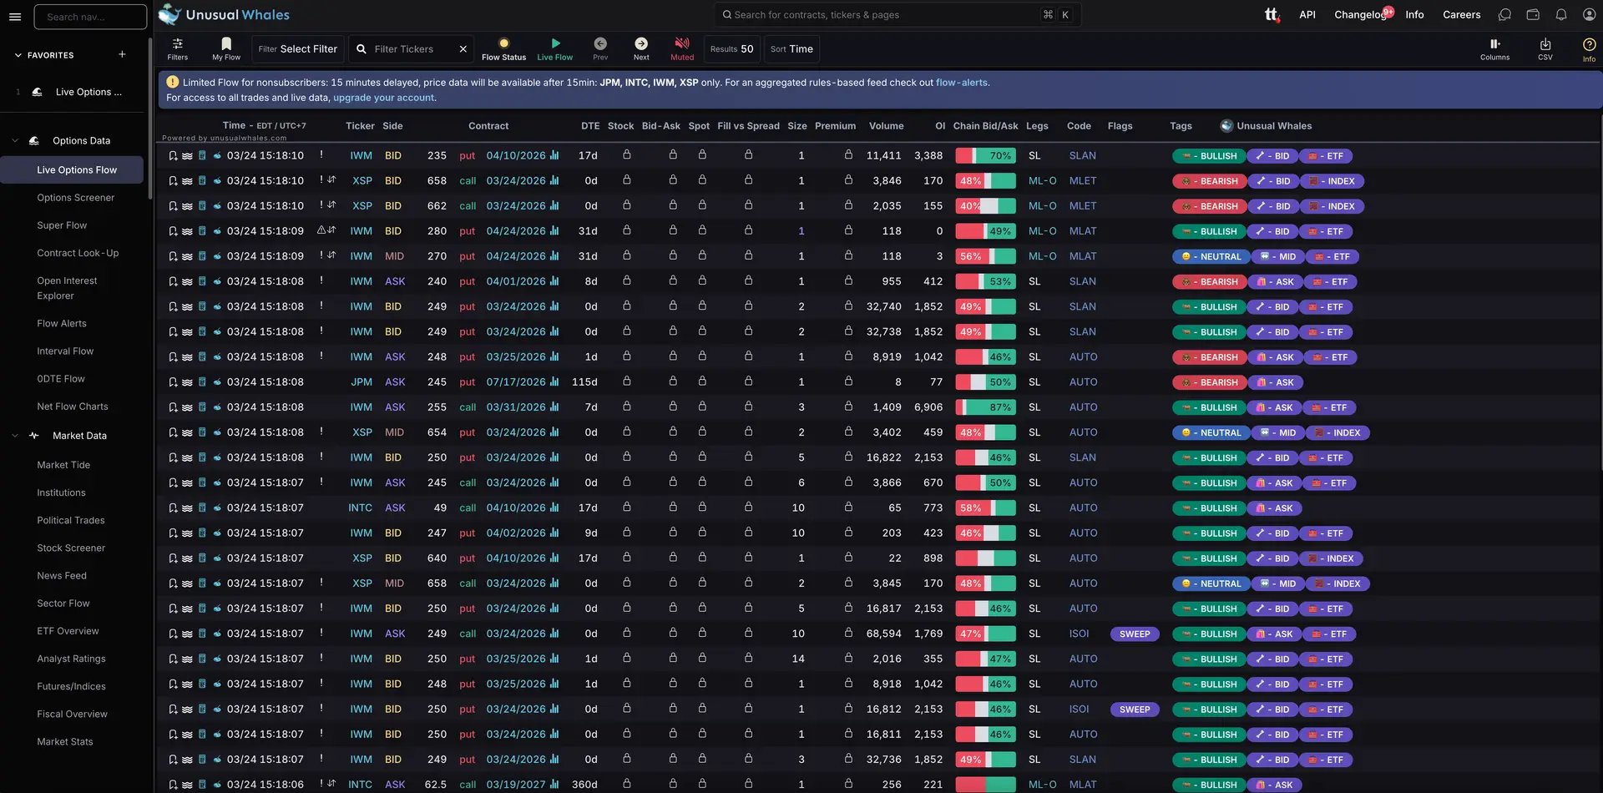Bookmark the IWM 235 put 15:18:10 row
The width and height of the screenshot is (1603, 793).
(173, 156)
